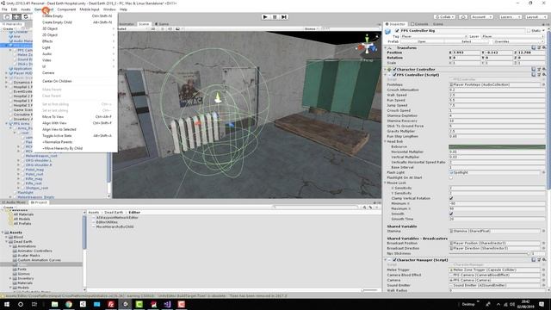Screen dimensions: 551x310
Task: Click the Bobcurve green curve field
Action: (x=498, y=146)
